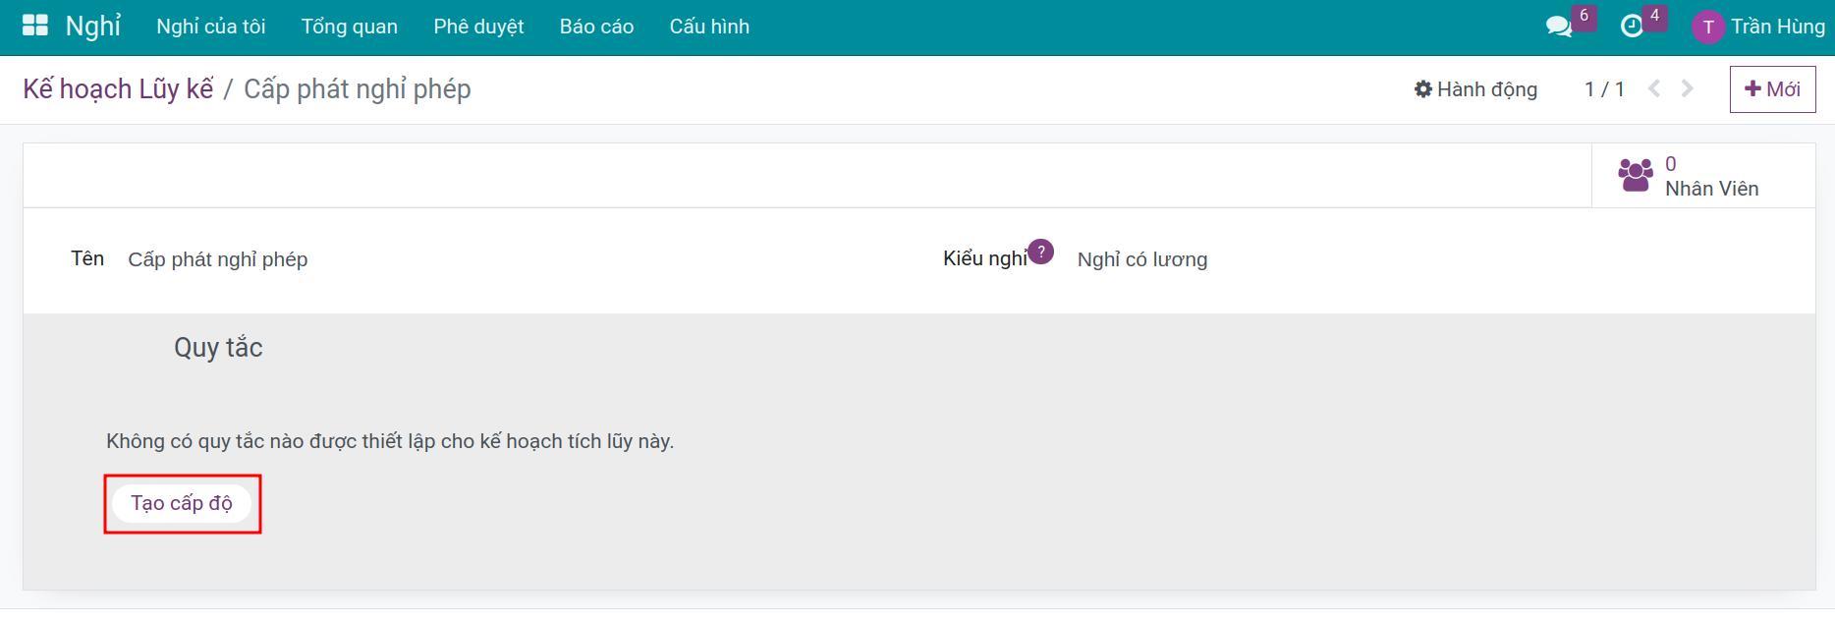The height and width of the screenshot is (621, 1835).
Task: Go to the next record arrow
Action: [1688, 89]
